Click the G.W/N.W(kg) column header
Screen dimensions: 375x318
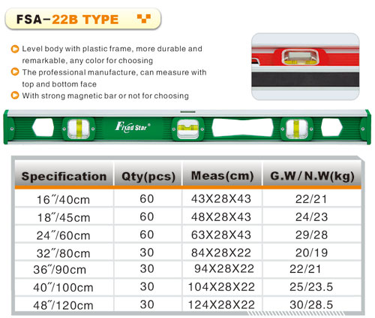click(x=312, y=176)
